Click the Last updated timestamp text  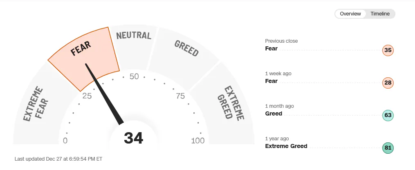pos(58,159)
